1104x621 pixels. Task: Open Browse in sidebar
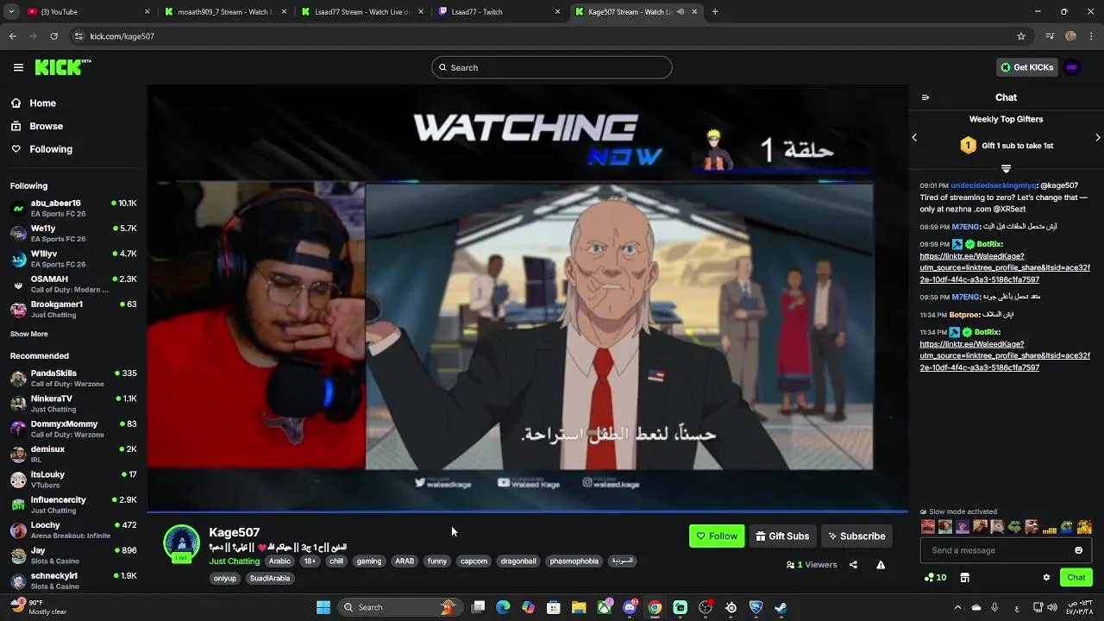tap(37, 126)
